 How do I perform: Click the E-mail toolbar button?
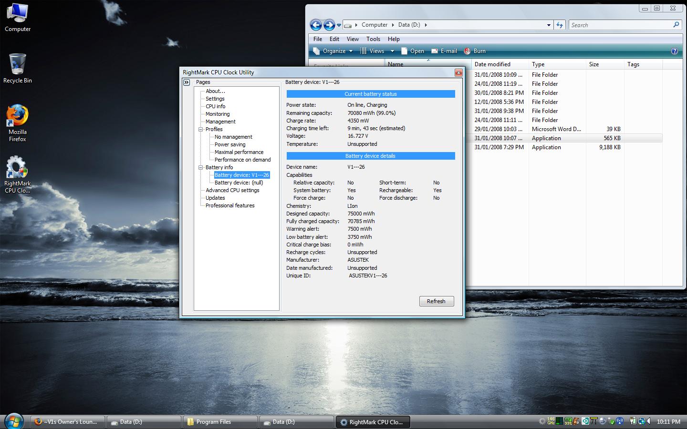coord(444,51)
